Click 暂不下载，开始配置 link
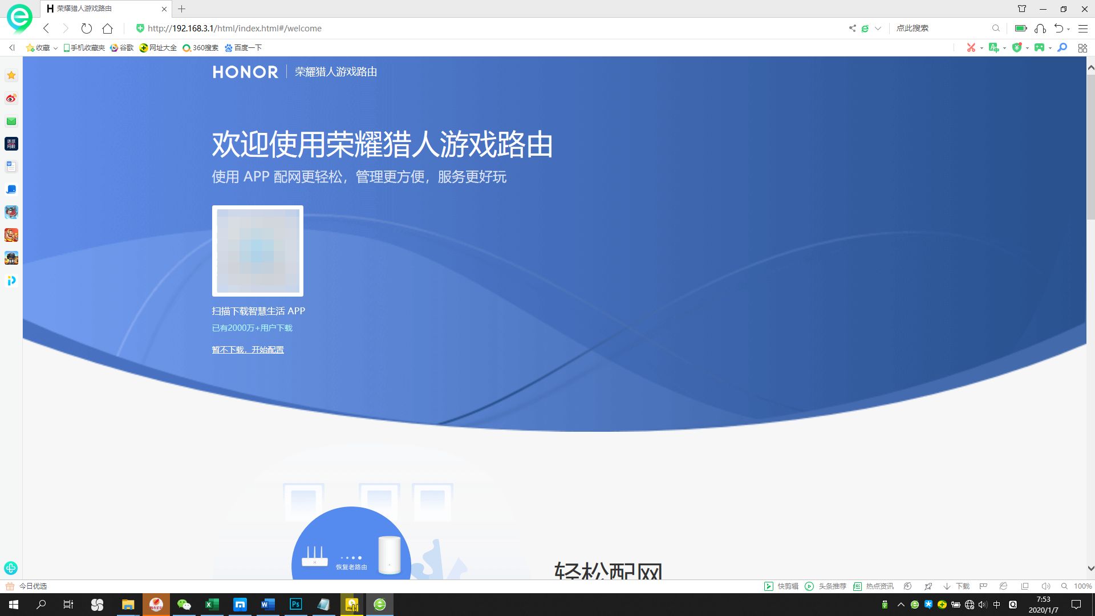The height and width of the screenshot is (616, 1095). click(248, 350)
